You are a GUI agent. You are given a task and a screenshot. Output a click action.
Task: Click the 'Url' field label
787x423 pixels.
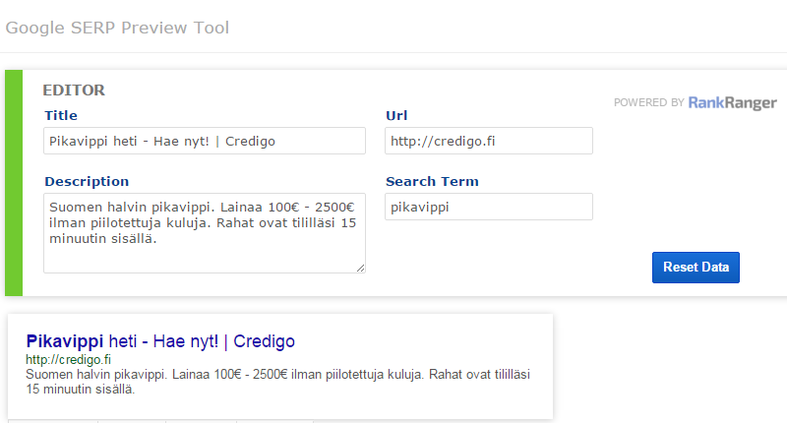(x=396, y=115)
